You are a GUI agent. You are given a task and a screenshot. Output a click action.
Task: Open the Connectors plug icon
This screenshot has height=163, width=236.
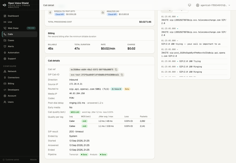5,77
